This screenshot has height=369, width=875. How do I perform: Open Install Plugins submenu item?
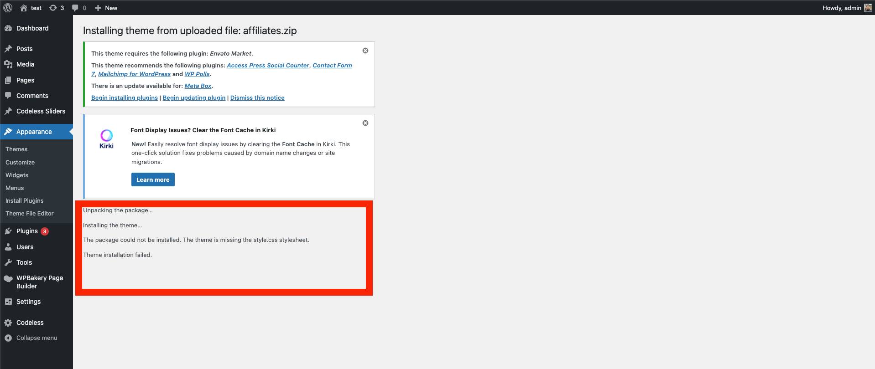pyautogui.click(x=25, y=200)
